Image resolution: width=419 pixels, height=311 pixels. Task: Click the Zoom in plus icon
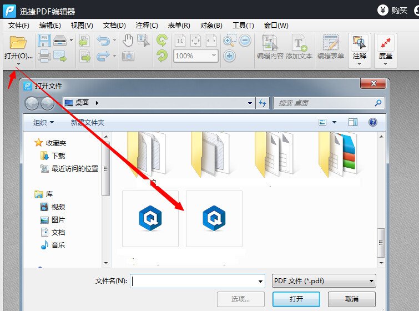pyautogui.click(x=229, y=56)
